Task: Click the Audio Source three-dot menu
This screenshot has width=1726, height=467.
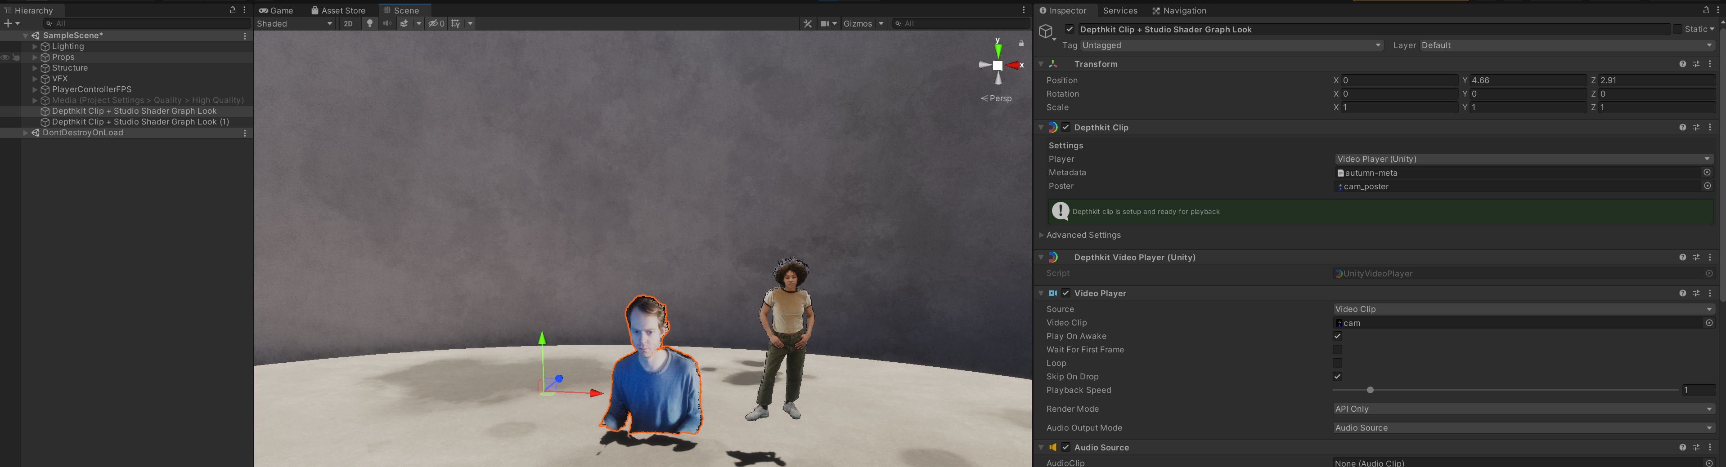Action: tap(1710, 448)
